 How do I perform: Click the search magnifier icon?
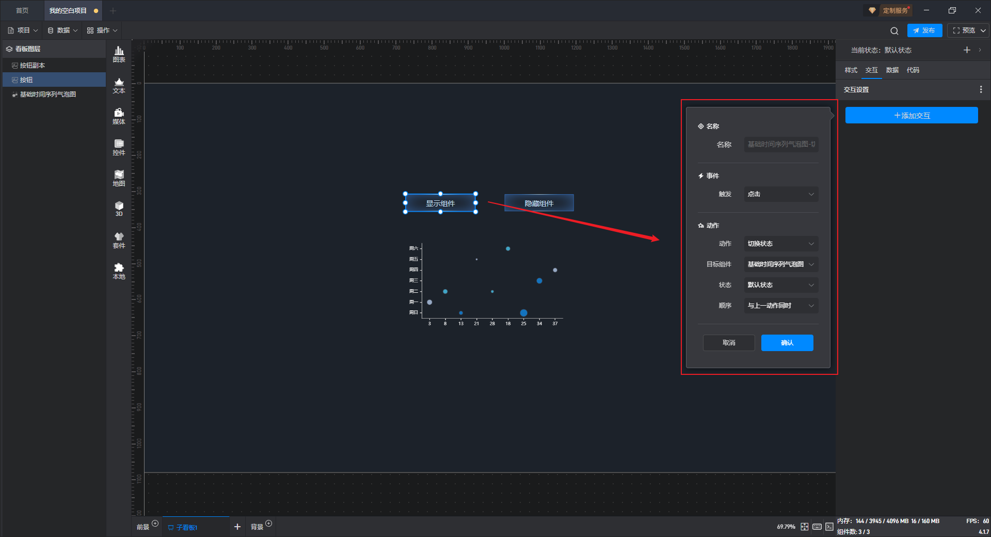pyautogui.click(x=894, y=31)
